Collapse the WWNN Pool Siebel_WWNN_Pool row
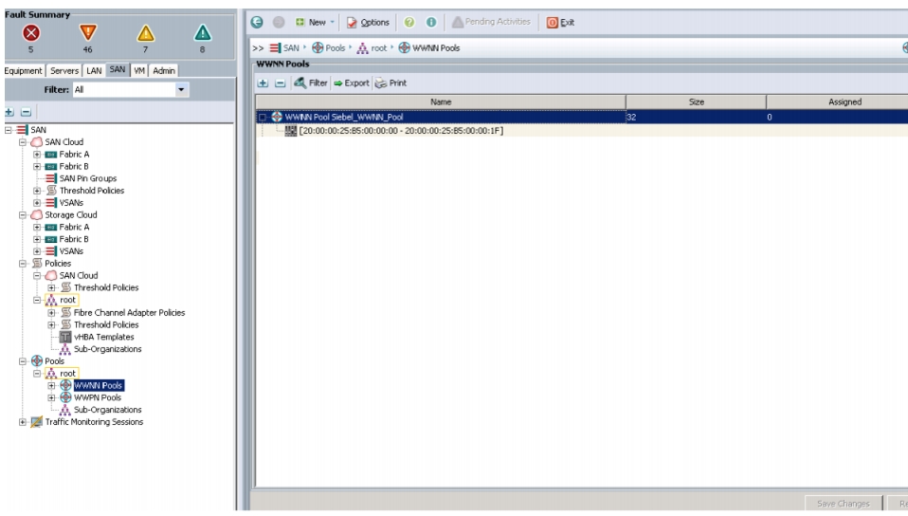 [x=263, y=117]
